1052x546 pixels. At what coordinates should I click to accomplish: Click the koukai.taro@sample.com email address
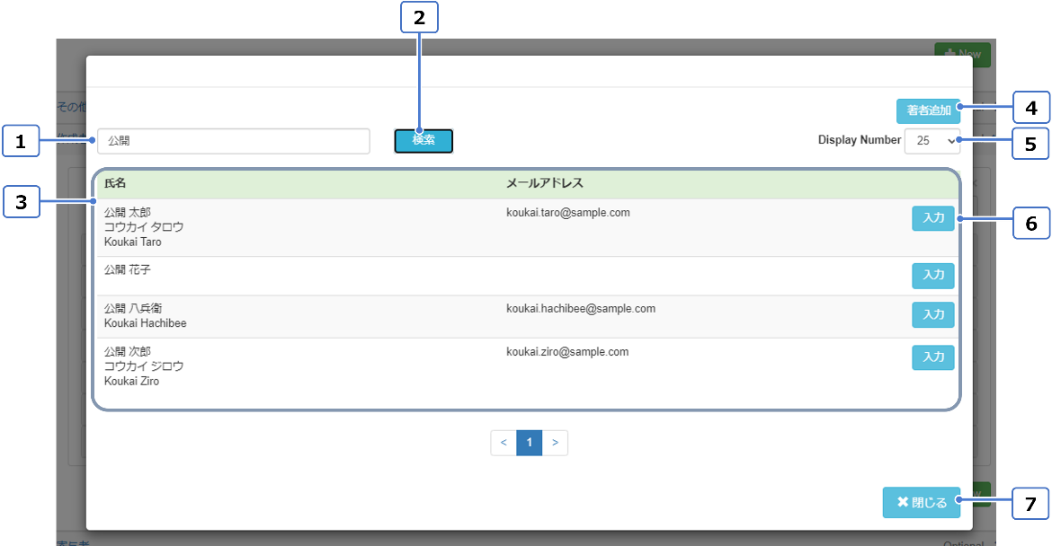pyautogui.click(x=567, y=213)
